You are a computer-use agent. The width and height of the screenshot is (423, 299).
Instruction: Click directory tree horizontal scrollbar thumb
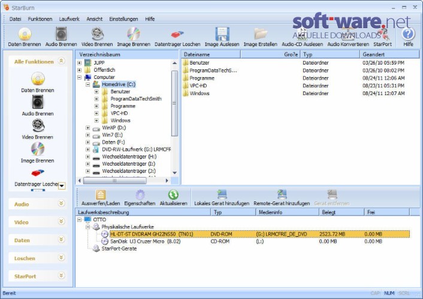click(x=114, y=181)
